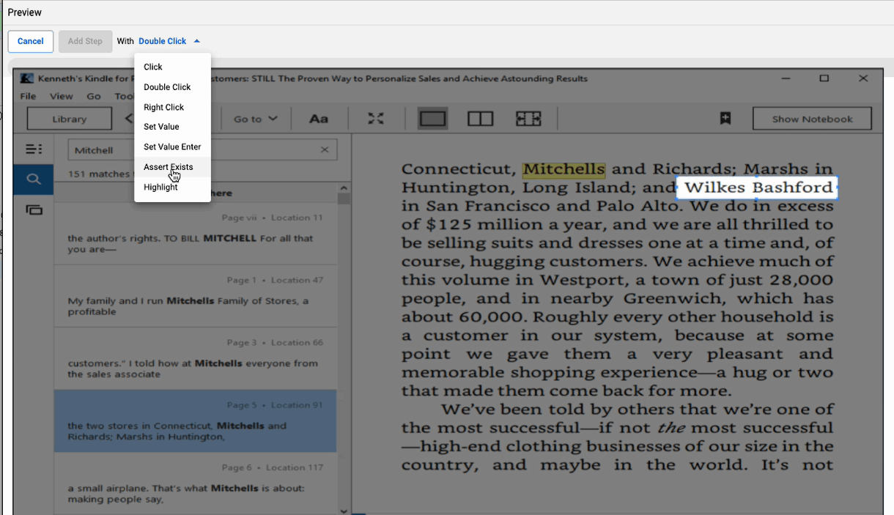This screenshot has width=894, height=515.
Task: Add a bookmark to this page
Action: click(725, 119)
